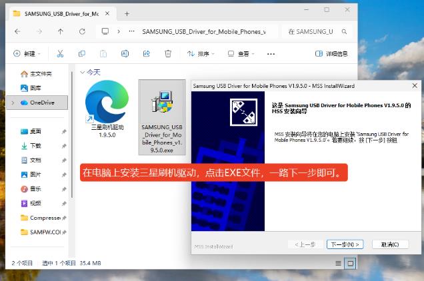Unpin 下载 via its pin icon
The width and height of the screenshot is (424, 281).
coord(64,146)
